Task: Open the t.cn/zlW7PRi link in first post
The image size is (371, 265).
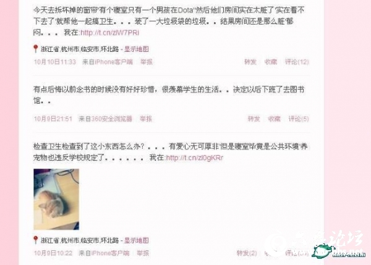Action: tap(110, 33)
